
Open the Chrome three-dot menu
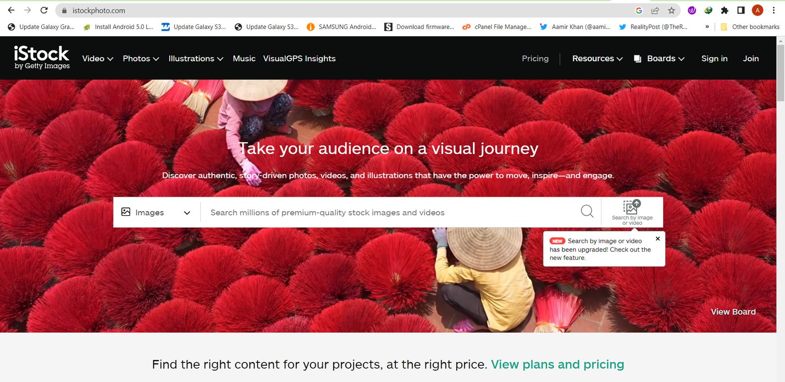coord(774,10)
